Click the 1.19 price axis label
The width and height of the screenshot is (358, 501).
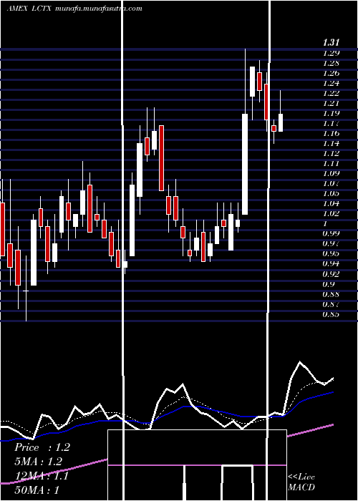coord(331,113)
